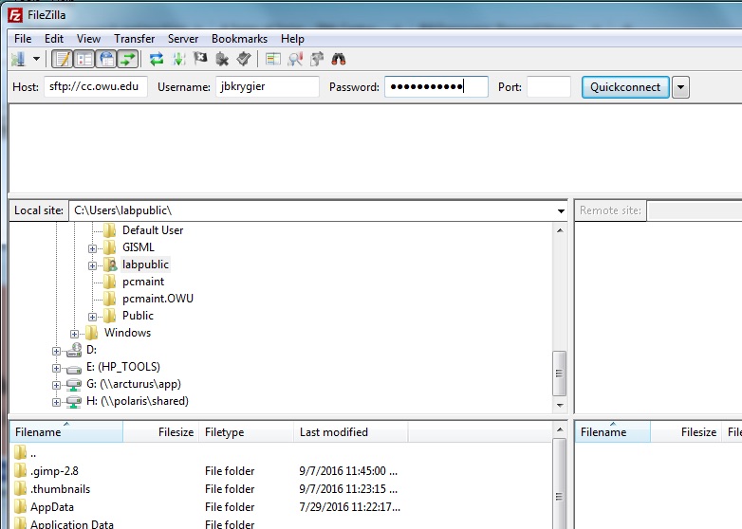Select G: (\\arcturus\app) network drive
Viewport: 742px width, 529px height.
(x=134, y=384)
